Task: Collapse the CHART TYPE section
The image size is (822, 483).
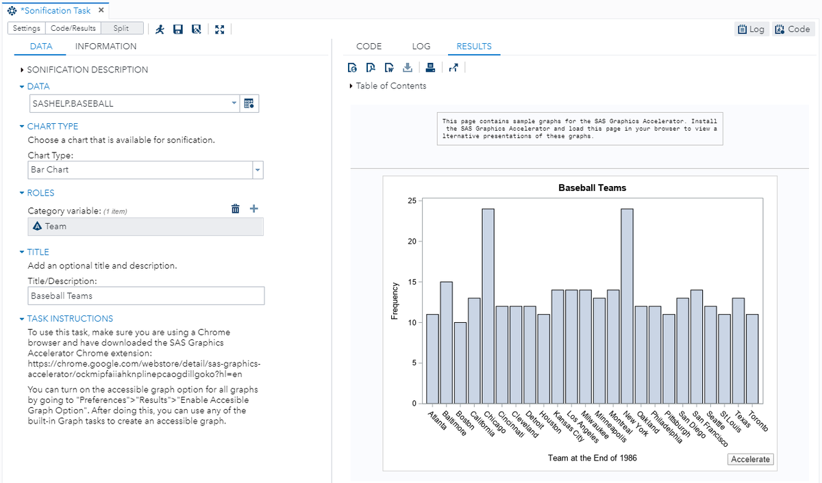Action: click(49, 127)
